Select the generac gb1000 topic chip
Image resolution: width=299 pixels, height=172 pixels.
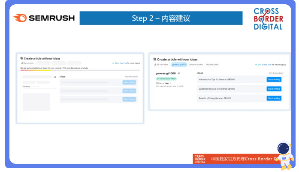pyautogui.click(x=179, y=65)
